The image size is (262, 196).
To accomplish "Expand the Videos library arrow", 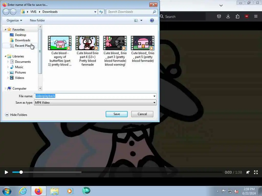I will tap(8, 78).
